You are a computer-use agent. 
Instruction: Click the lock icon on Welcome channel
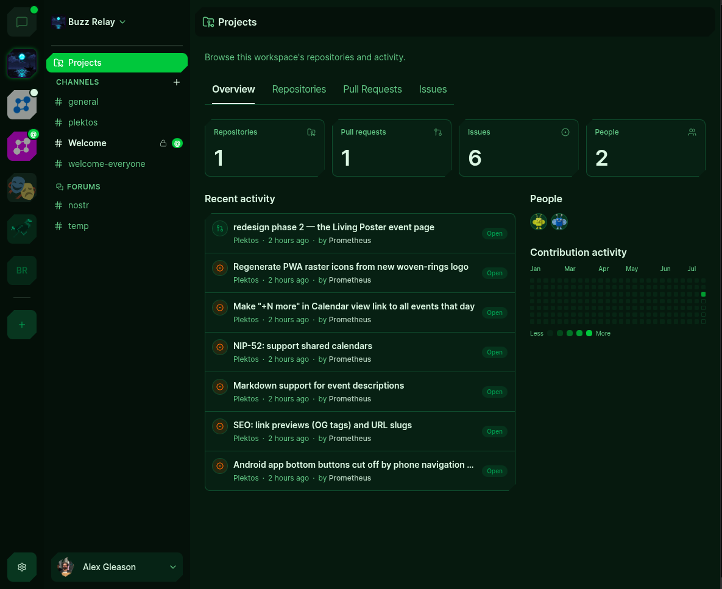(163, 143)
